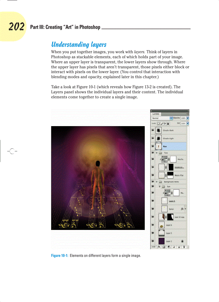
Task: Hide the Clouds-Dark layer
Action: pyautogui.click(x=153, y=130)
